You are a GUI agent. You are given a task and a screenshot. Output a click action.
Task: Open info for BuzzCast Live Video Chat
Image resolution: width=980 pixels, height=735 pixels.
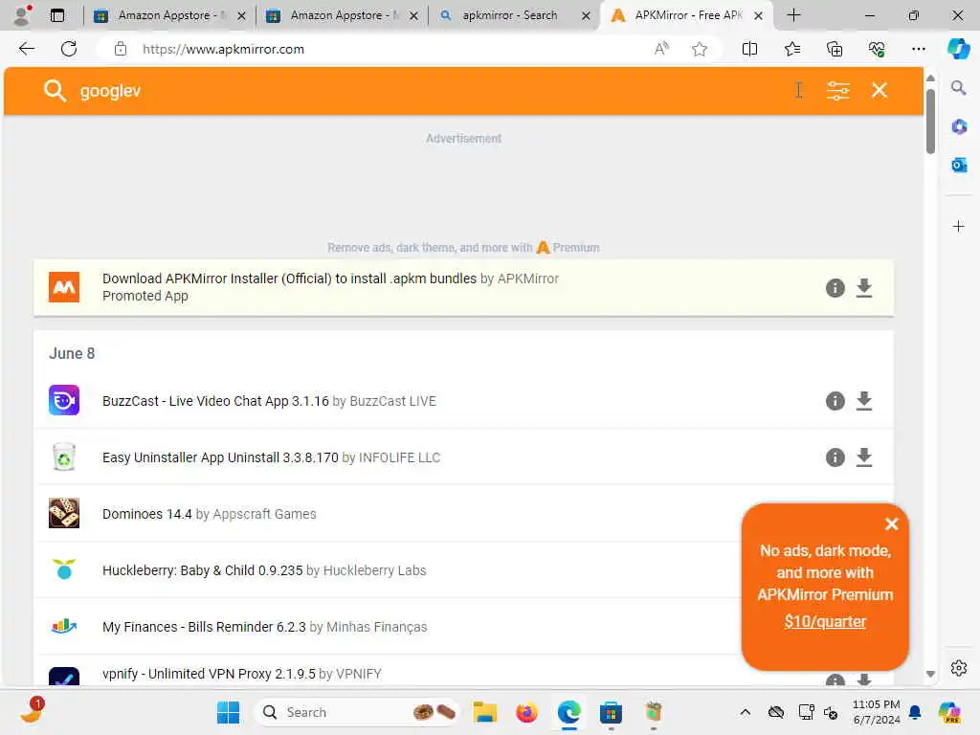click(835, 401)
